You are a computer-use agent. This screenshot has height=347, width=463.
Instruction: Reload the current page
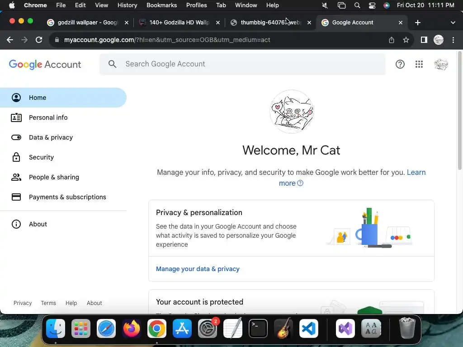tap(39, 40)
